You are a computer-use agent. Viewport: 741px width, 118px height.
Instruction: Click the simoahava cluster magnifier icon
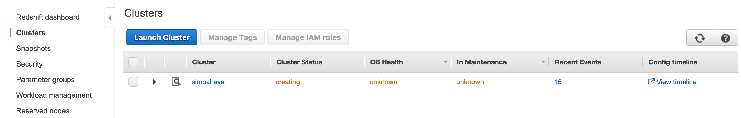(x=176, y=82)
